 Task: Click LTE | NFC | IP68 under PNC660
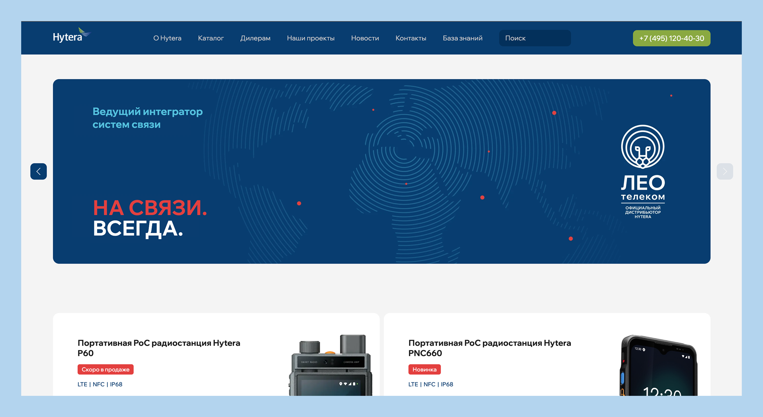[x=431, y=384]
